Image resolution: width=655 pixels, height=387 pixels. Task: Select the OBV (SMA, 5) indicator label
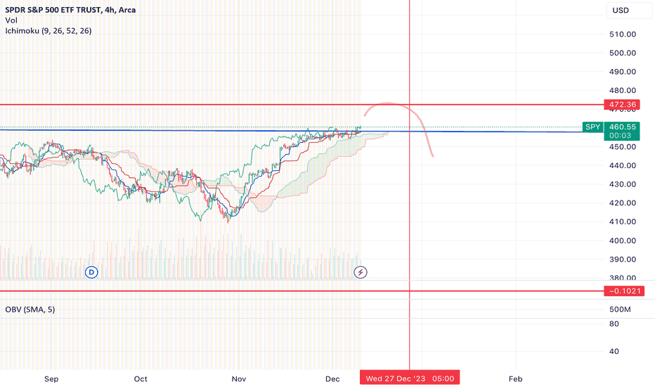click(x=30, y=310)
